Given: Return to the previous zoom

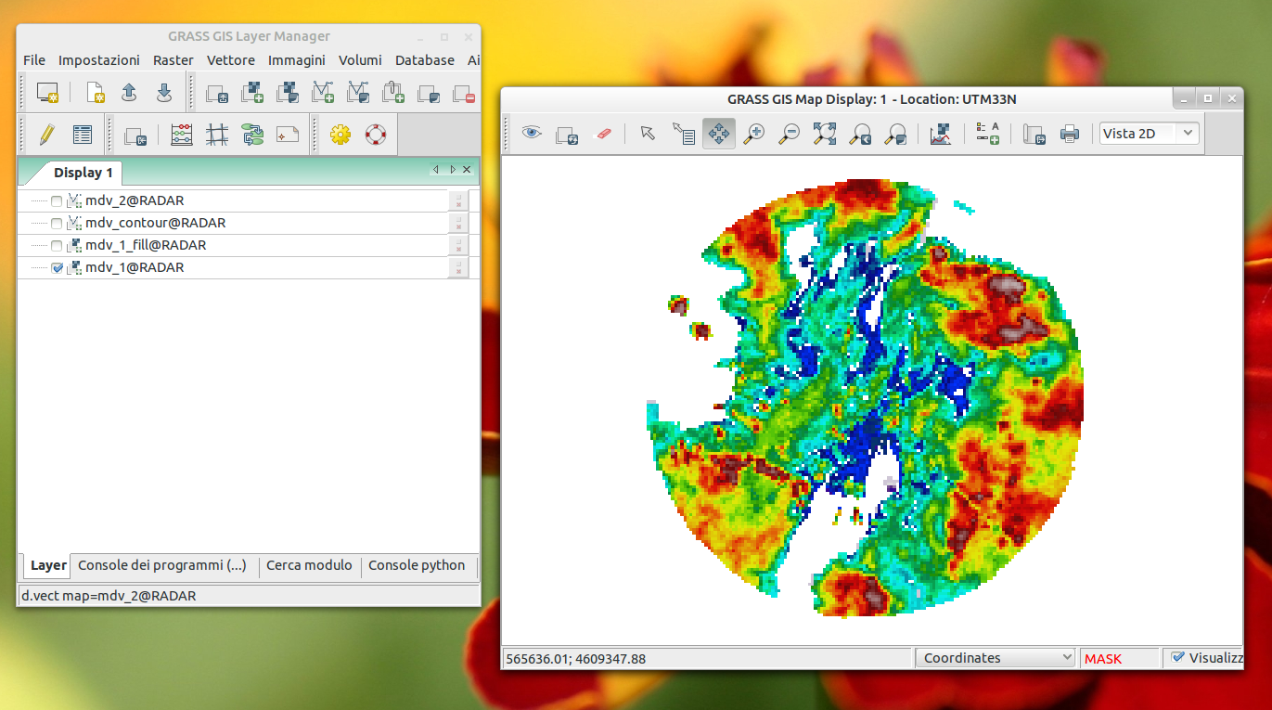Looking at the screenshot, I should pos(860,134).
